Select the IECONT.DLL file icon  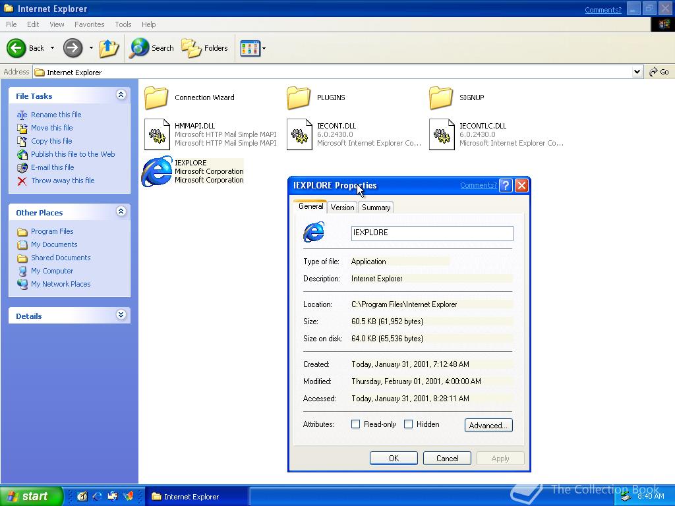299,134
